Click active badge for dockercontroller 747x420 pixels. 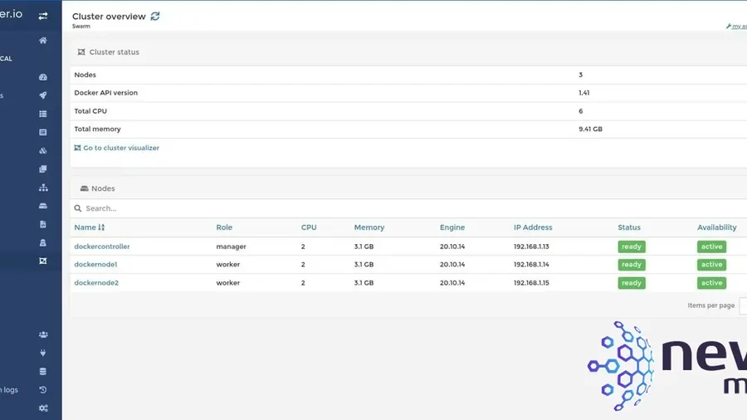pyautogui.click(x=712, y=247)
